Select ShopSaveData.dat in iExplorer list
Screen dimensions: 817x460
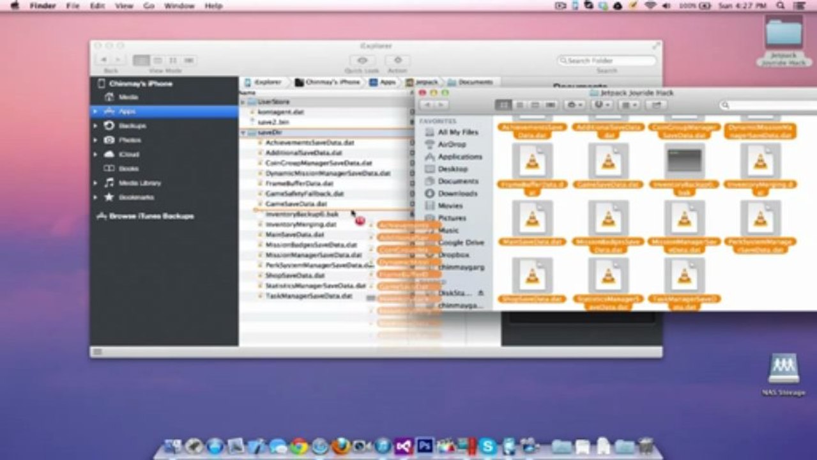coord(296,275)
